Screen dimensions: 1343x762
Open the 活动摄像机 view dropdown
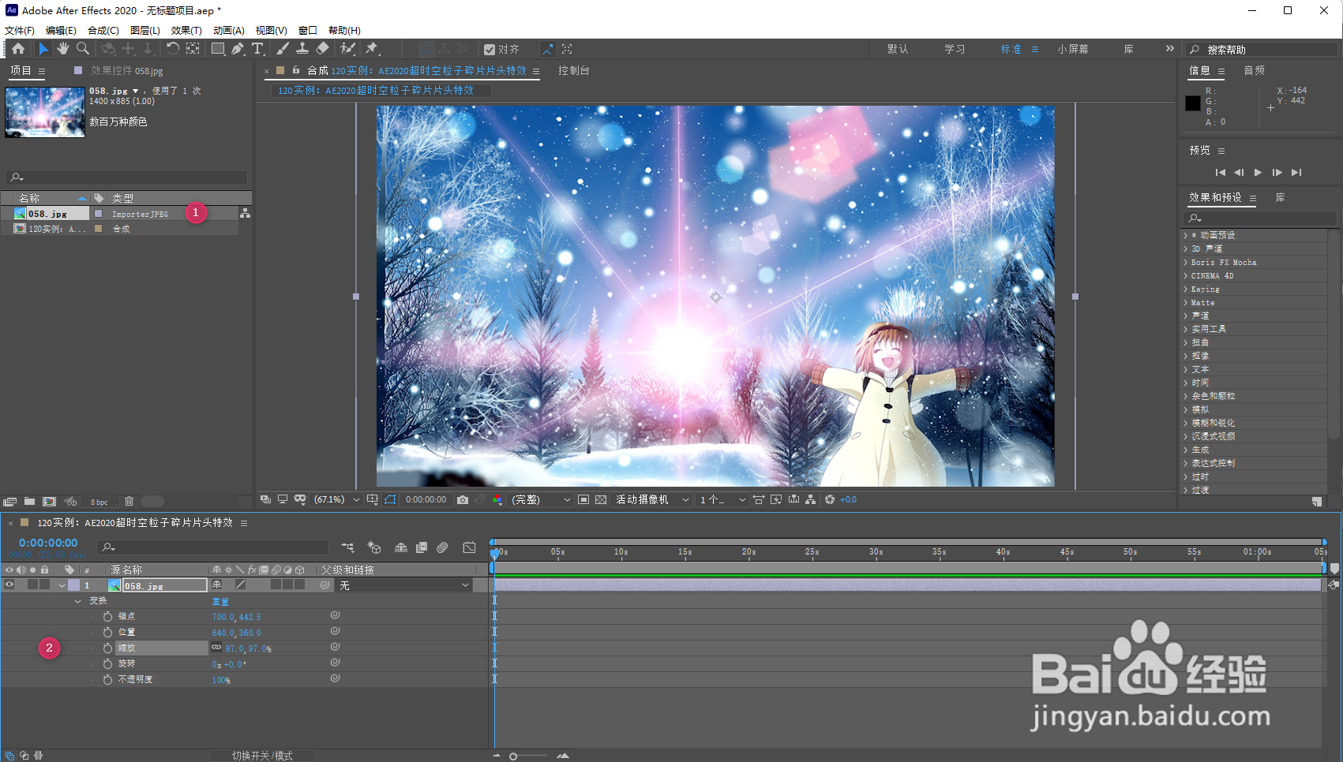click(652, 499)
